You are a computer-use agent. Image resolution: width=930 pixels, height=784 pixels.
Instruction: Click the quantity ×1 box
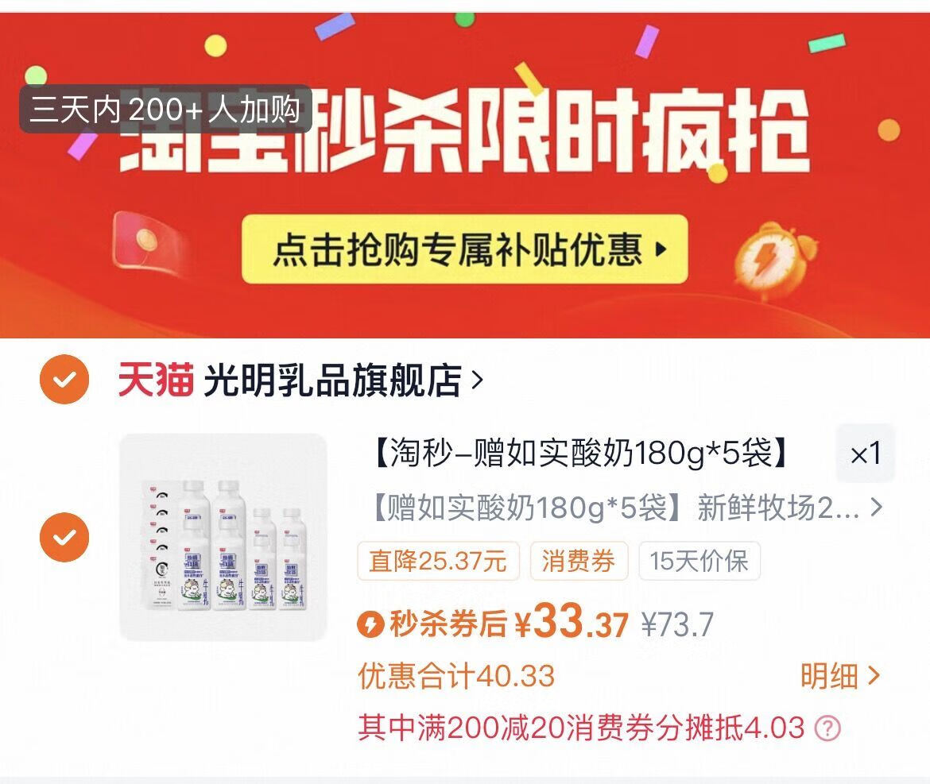point(866,454)
